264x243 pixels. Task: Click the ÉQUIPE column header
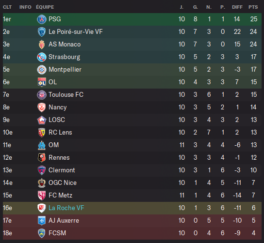45,7
